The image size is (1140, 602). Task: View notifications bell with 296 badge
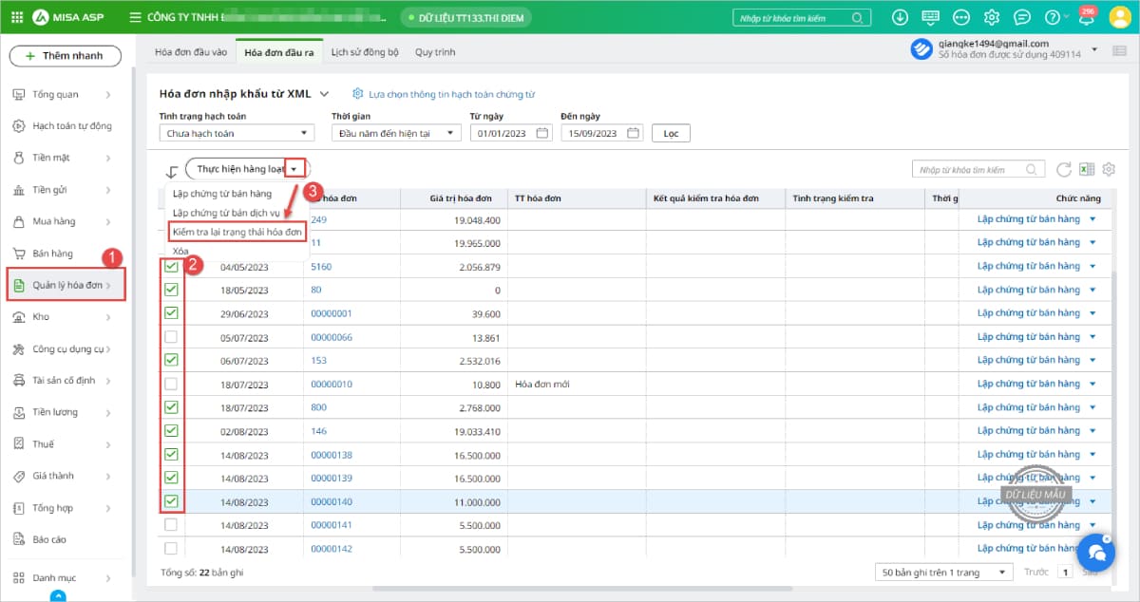pos(1087,17)
